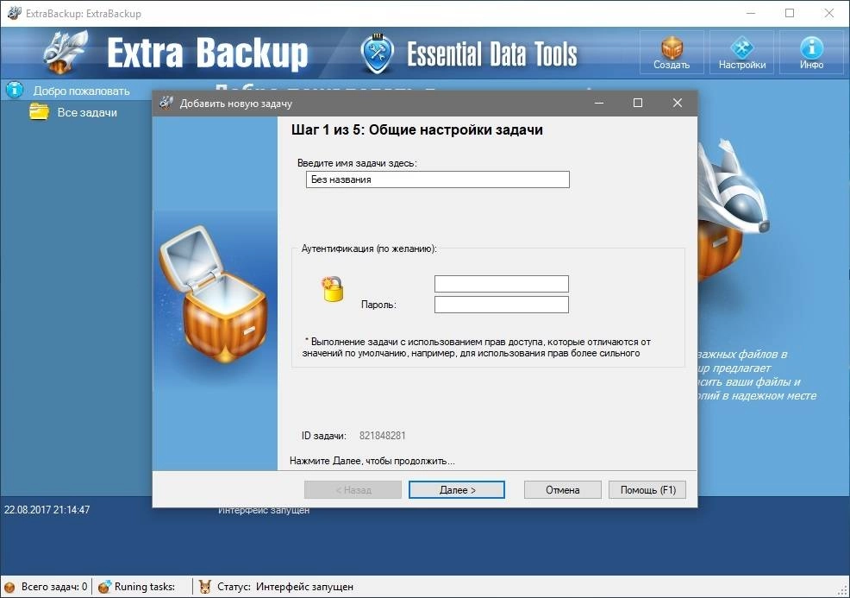Viewport: 850px width, 598px height.
Task: Click the timestamp 22.08.2017 21:14:47
Action: coord(47,509)
